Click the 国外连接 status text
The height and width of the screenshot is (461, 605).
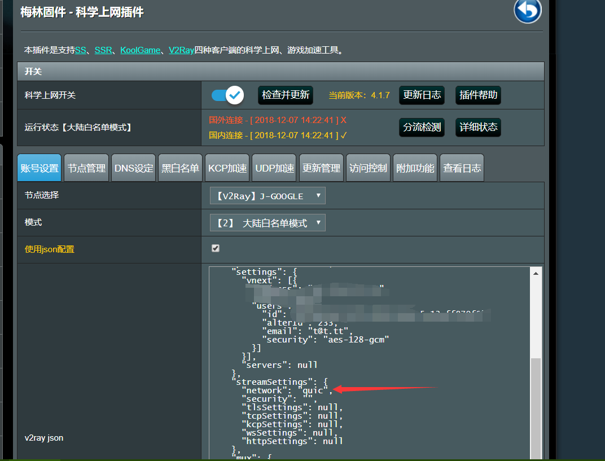278,120
